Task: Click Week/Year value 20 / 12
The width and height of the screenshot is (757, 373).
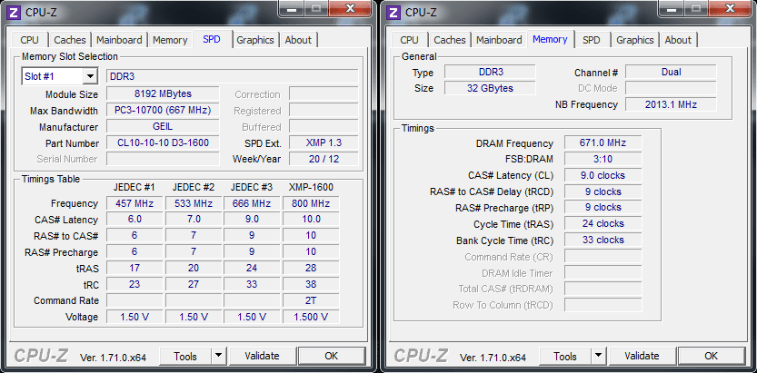Action: click(324, 159)
